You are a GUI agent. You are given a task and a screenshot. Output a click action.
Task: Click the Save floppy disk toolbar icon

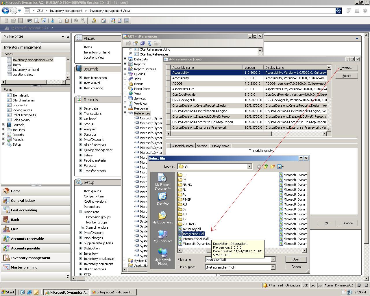pyautogui.click(x=20, y=21)
